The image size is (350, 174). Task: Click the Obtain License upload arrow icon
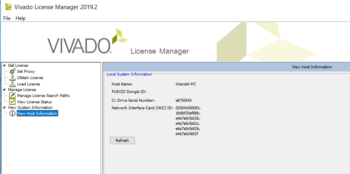[12, 78]
